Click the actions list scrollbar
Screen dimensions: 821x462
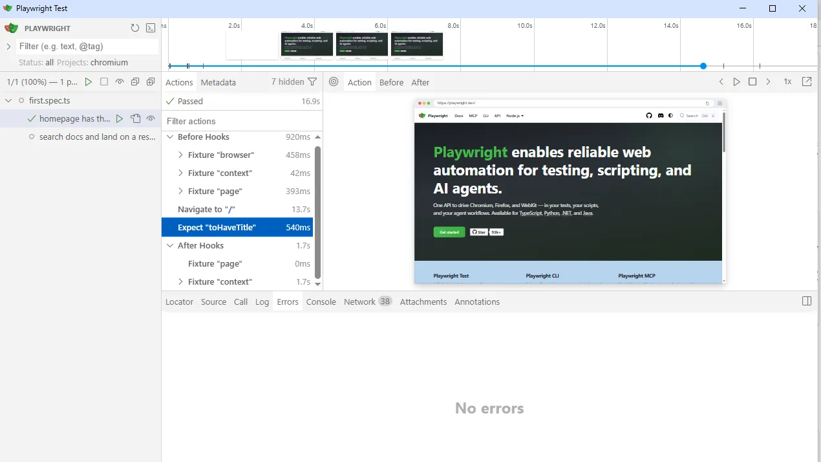[x=317, y=212]
